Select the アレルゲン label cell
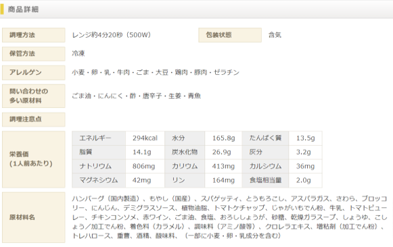The image size is (393, 247). coord(34,72)
